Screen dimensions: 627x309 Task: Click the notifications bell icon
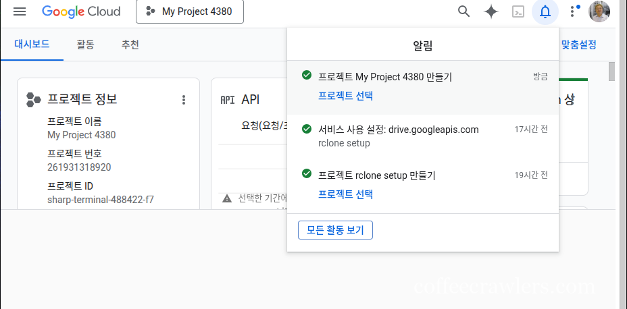545,11
